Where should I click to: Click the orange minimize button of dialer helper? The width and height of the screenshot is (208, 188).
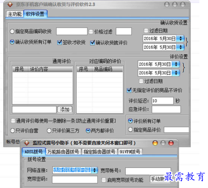pyautogui.click(x=155, y=143)
